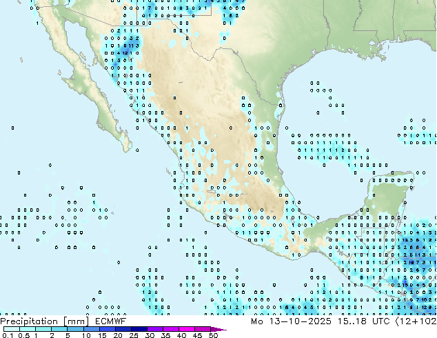This screenshot has height=338, width=437.
Task: Pick the 45–50 mm legend swatch
Action: point(203,329)
